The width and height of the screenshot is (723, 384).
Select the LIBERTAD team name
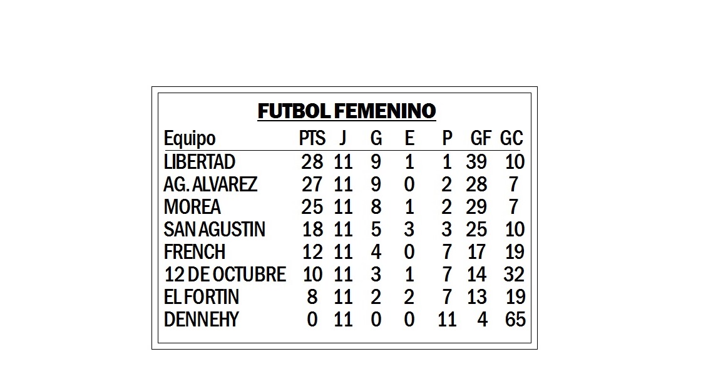(199, 162)
